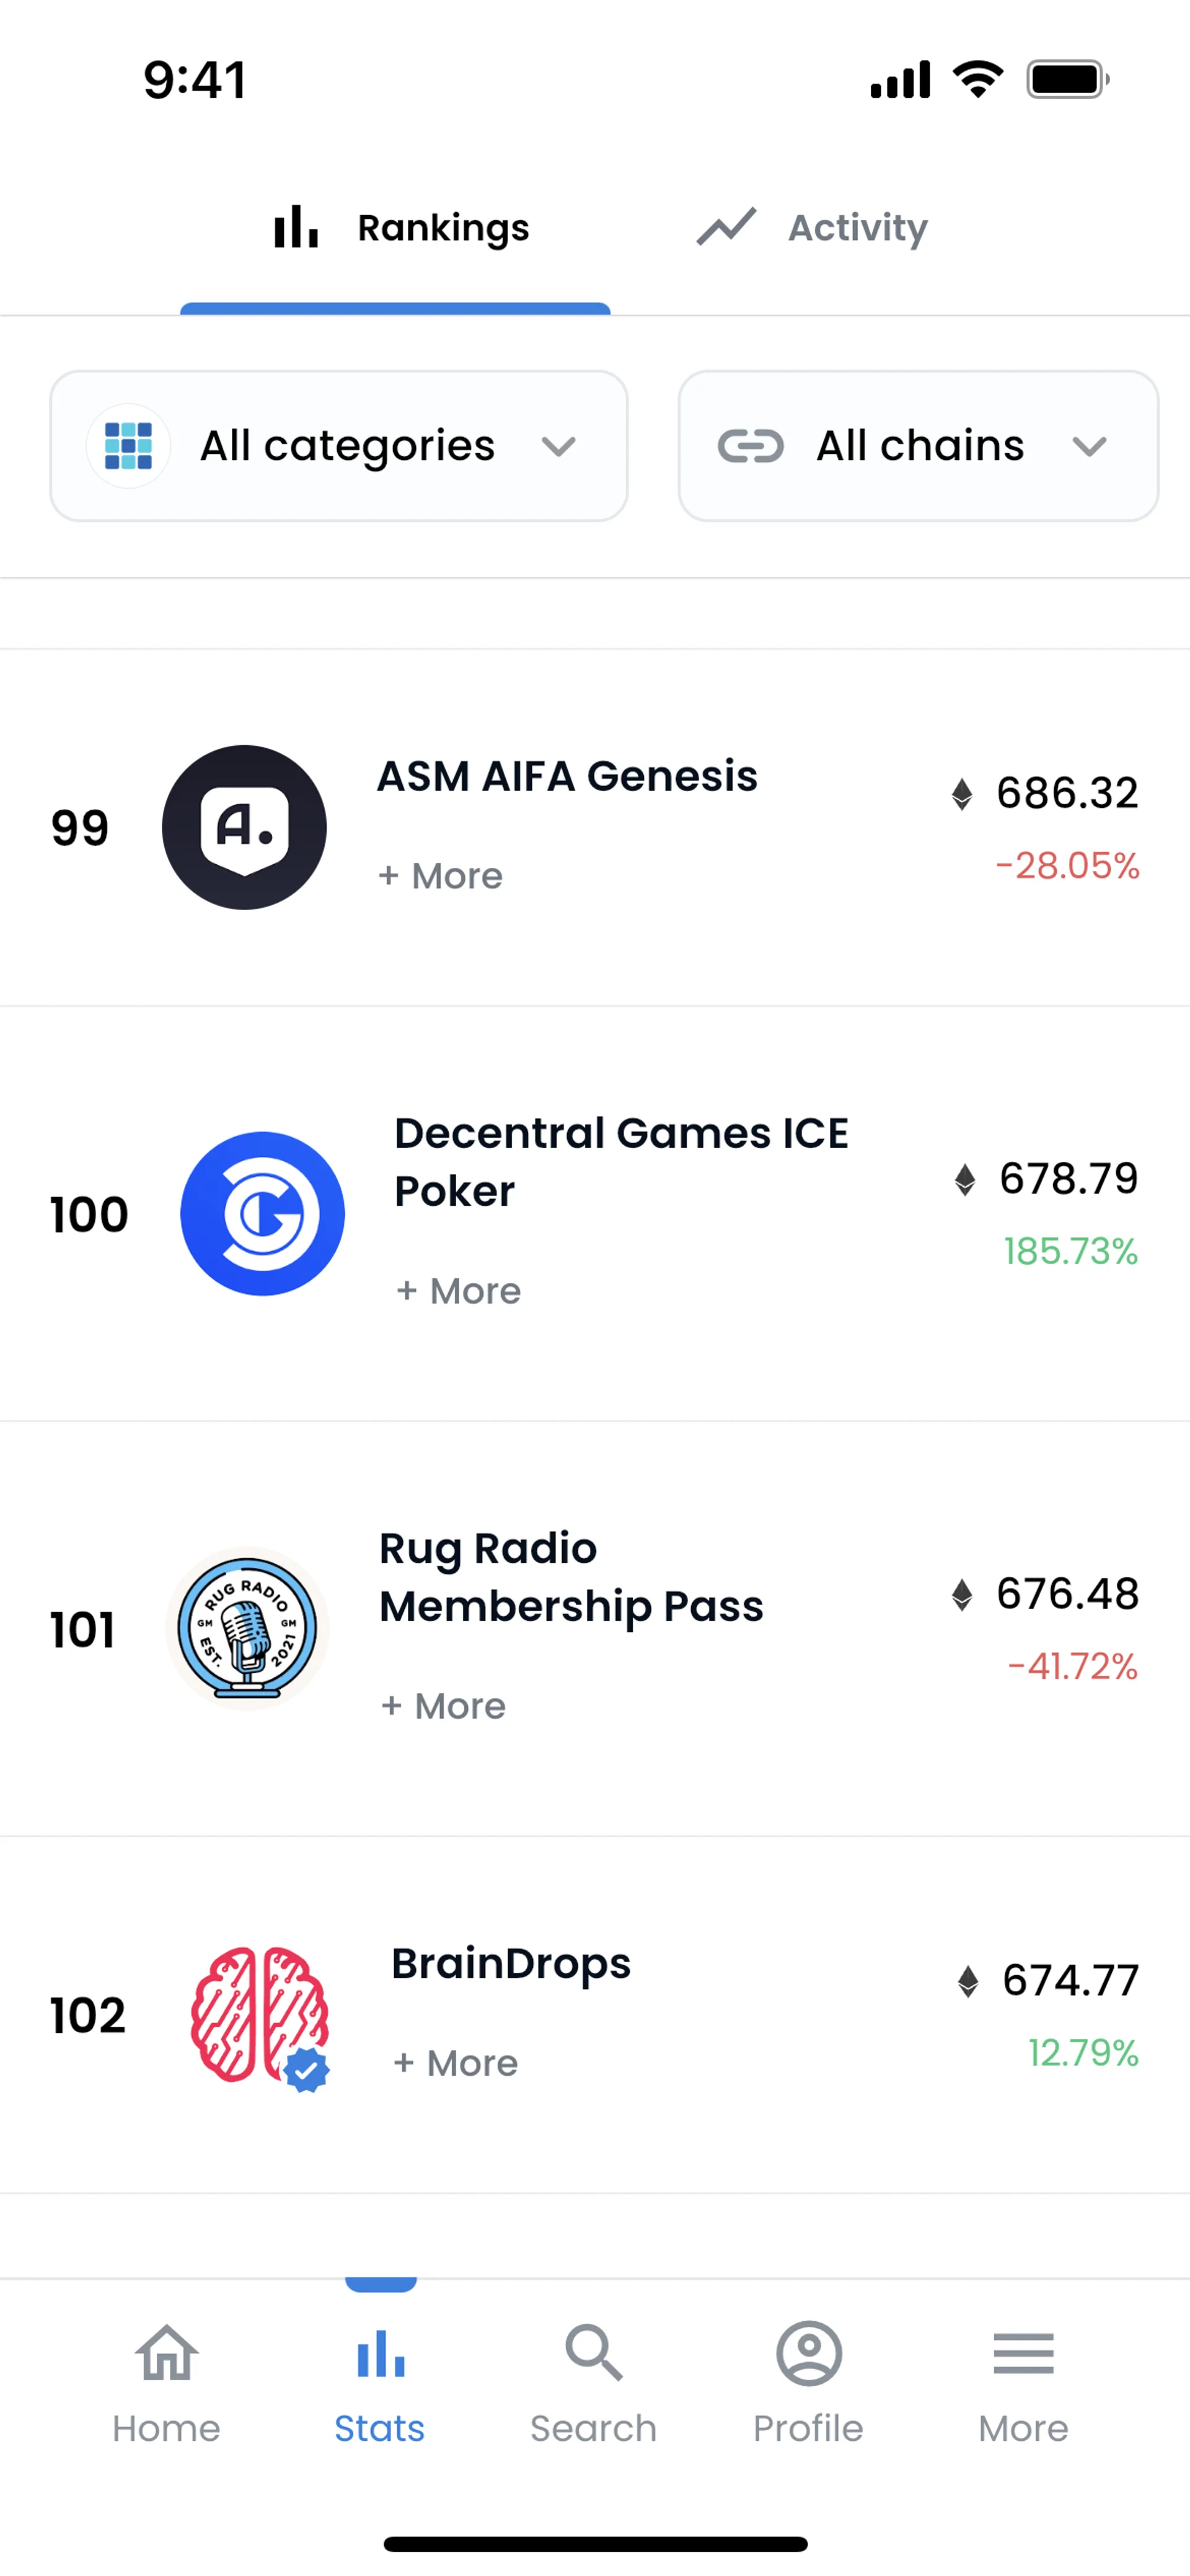Tap the hamburger More menu icon
This screenshot has height=2576, width=1190.
(1023, 2353)
